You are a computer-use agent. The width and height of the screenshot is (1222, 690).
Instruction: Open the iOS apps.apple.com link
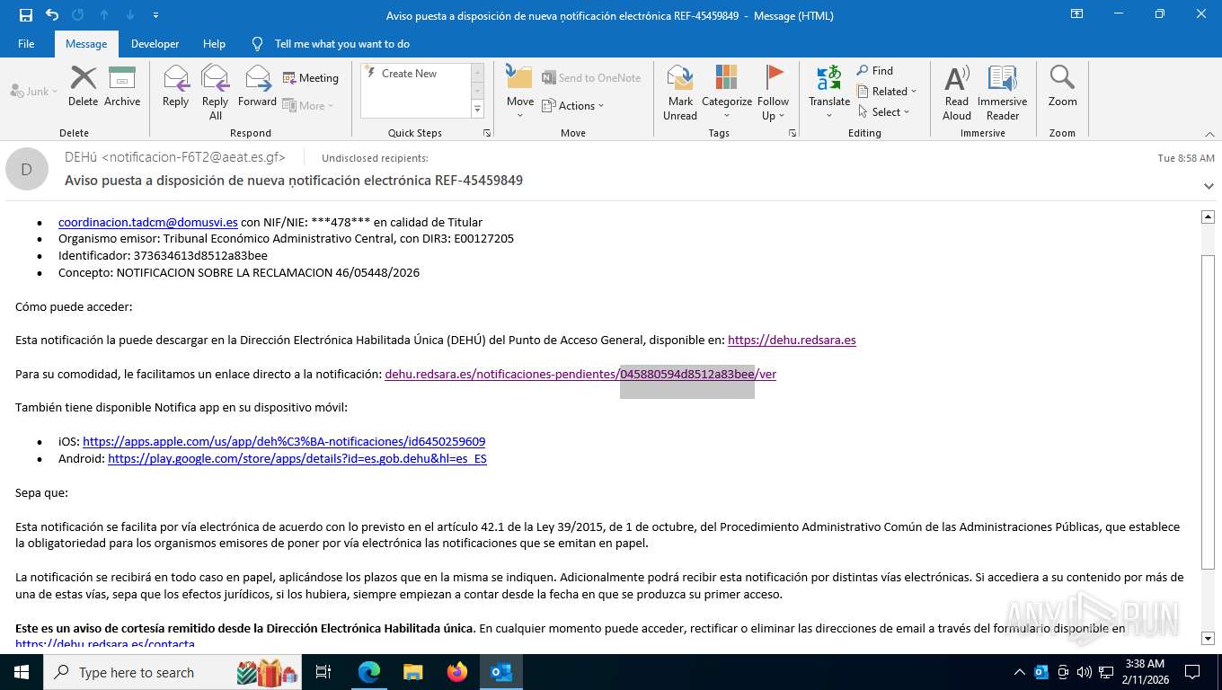point(284,441)
